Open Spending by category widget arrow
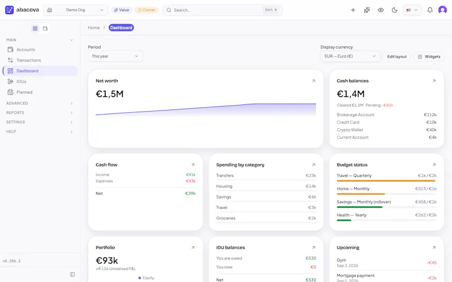 (314, 165)
